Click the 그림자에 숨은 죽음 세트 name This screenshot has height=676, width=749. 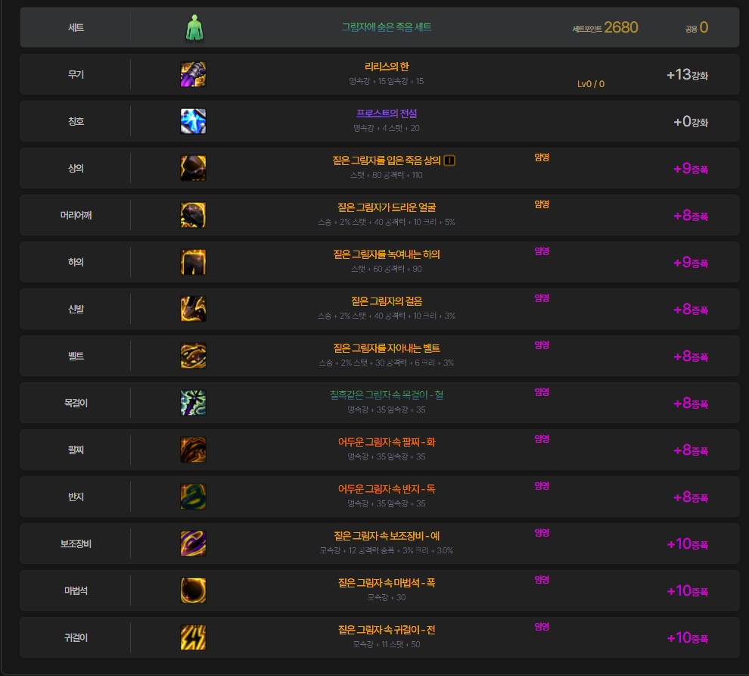[x=386, y=26]
